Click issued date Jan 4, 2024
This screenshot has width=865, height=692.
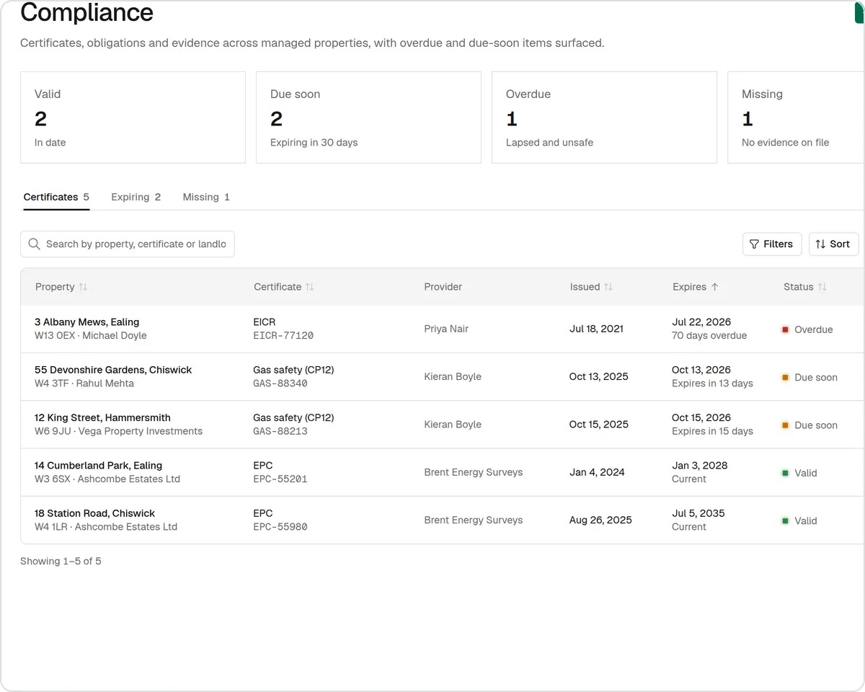coord(598,472)
